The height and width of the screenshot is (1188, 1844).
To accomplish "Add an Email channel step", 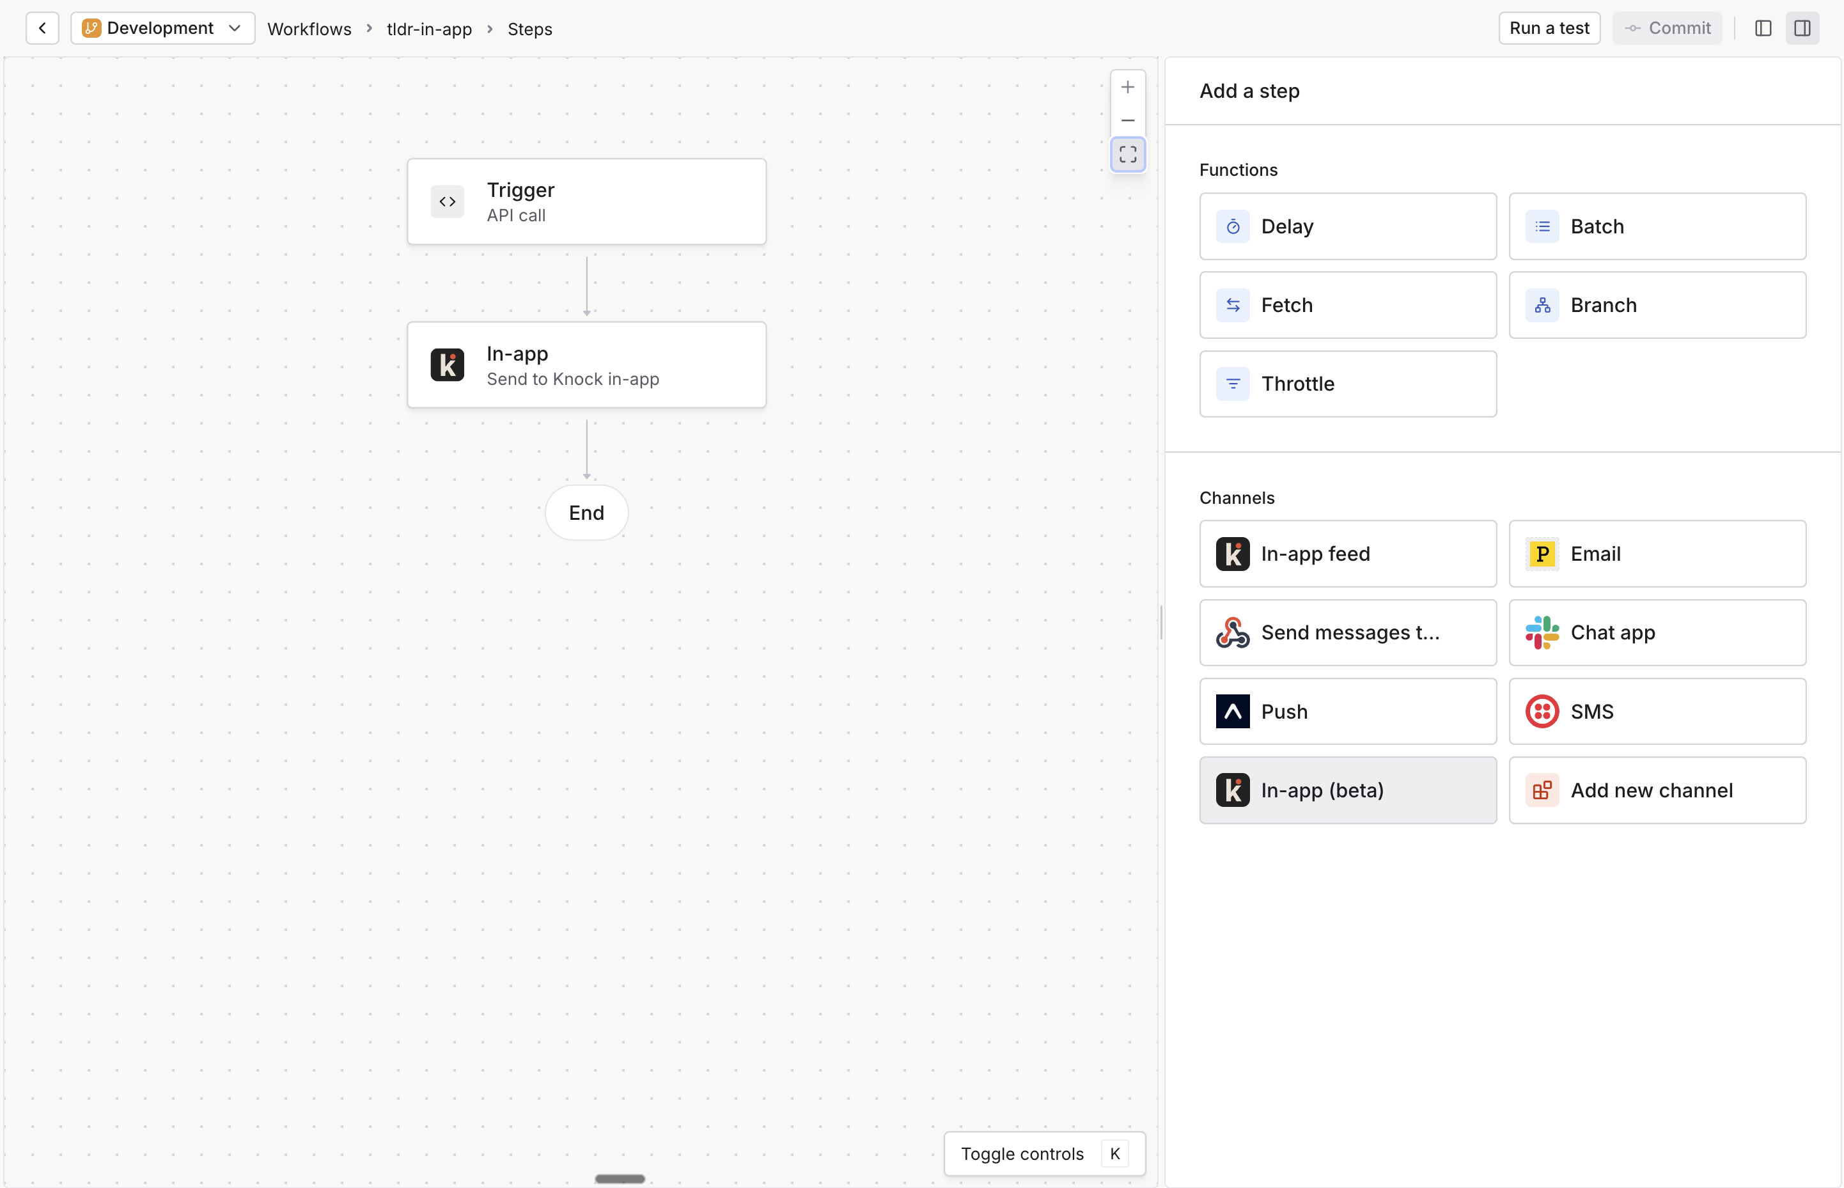I will coord(1657,553).
